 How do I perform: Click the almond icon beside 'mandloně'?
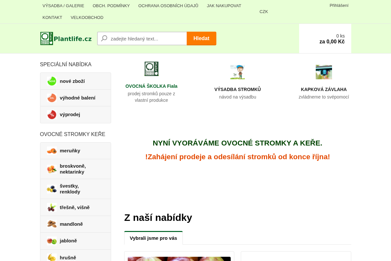[52, 224]
